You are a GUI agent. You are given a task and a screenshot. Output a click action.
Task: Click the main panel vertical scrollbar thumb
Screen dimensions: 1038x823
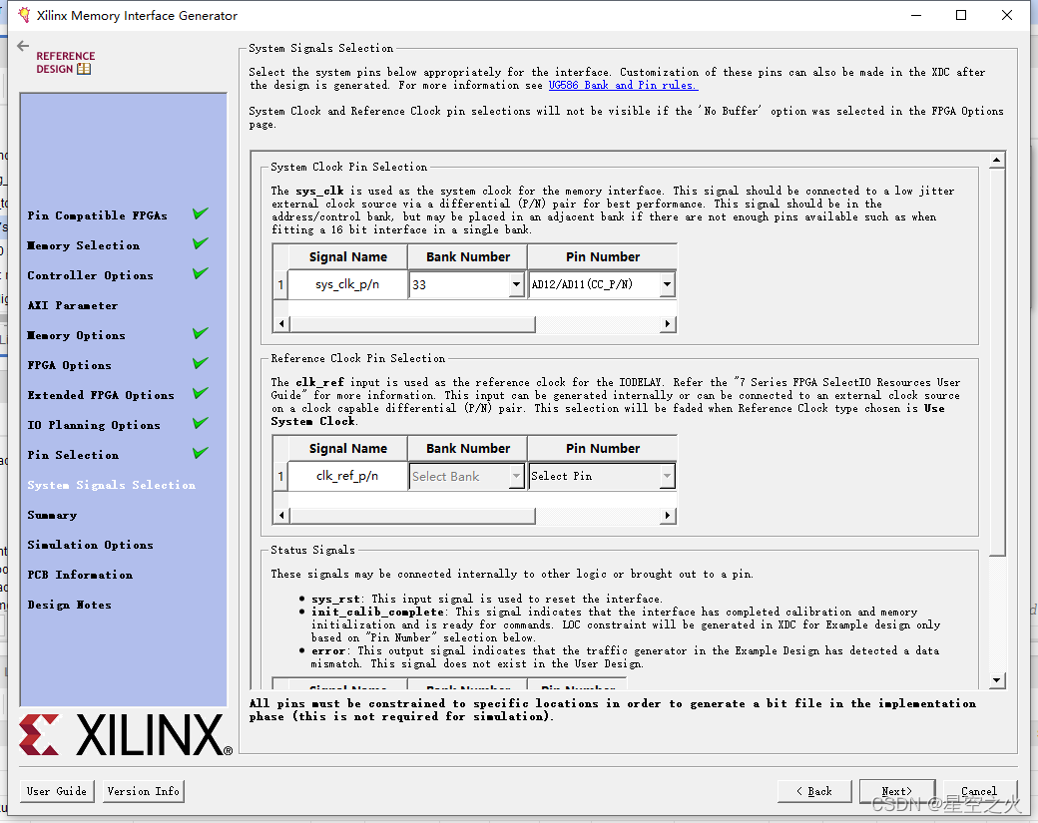[997, 362]
